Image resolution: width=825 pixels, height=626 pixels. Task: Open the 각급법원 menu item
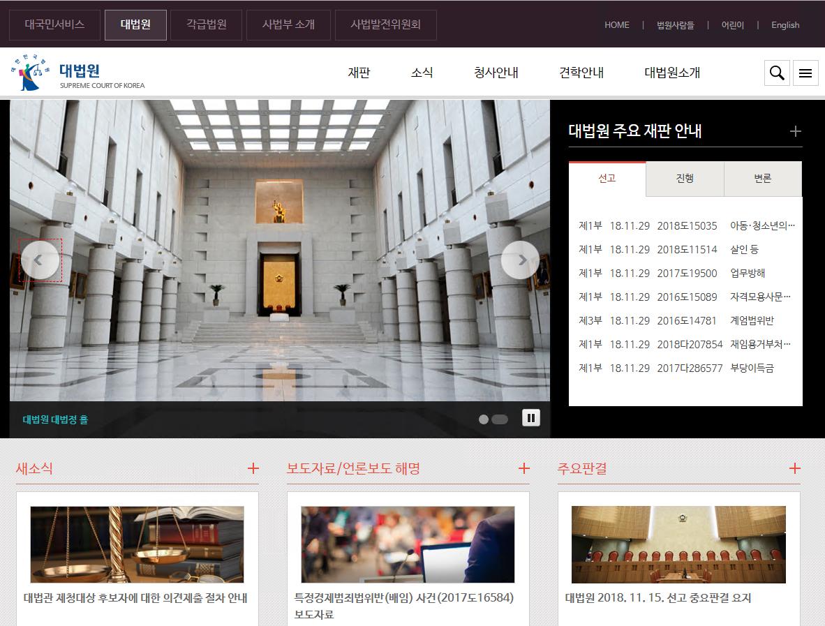click(206, 24)
